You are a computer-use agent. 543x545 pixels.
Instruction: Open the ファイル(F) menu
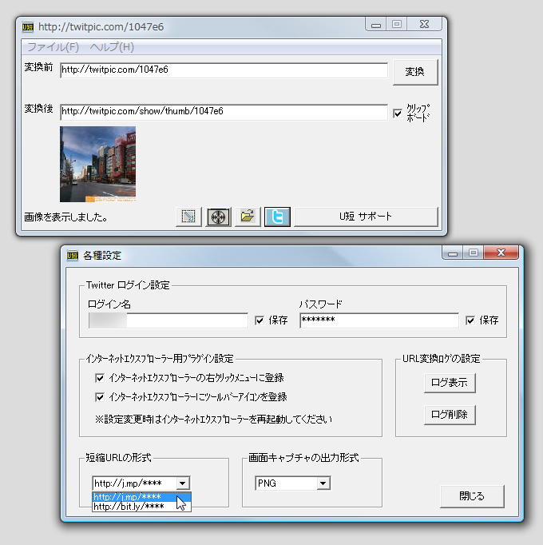pos(54,47)
